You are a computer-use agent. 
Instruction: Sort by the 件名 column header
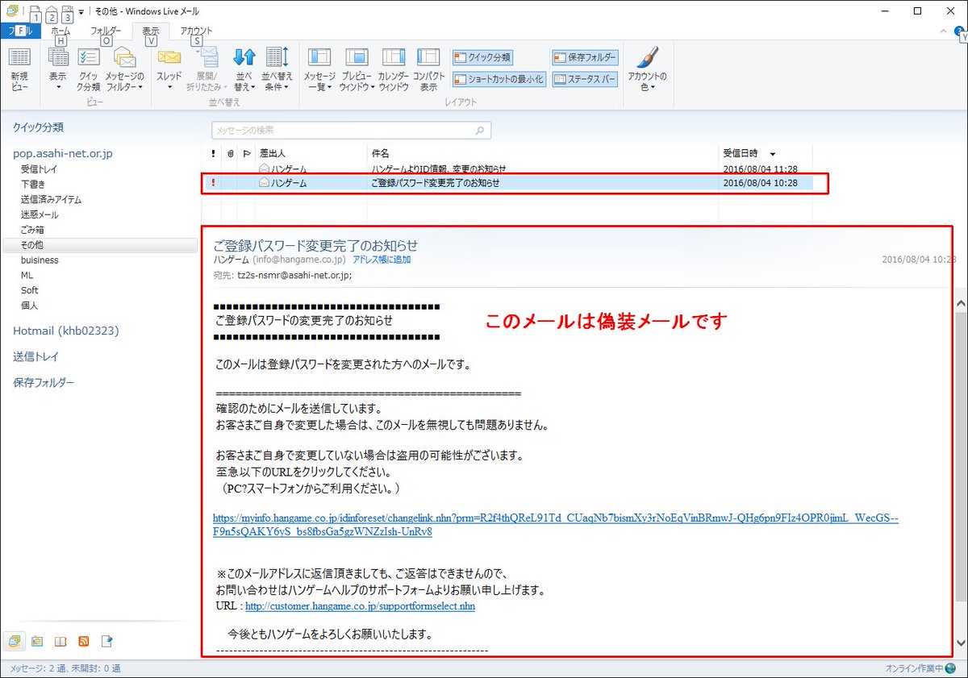(x=542, y=153)
